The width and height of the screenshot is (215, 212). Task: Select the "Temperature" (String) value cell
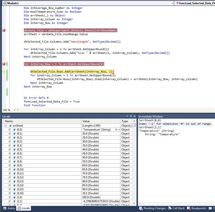tap(101, 130)
